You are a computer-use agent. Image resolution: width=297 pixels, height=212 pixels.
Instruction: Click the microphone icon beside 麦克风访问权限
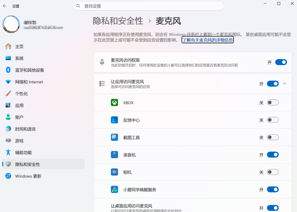coord(102,62)
